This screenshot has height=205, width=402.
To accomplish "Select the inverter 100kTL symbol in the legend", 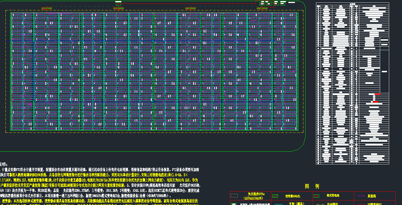I will pos(275,196).
